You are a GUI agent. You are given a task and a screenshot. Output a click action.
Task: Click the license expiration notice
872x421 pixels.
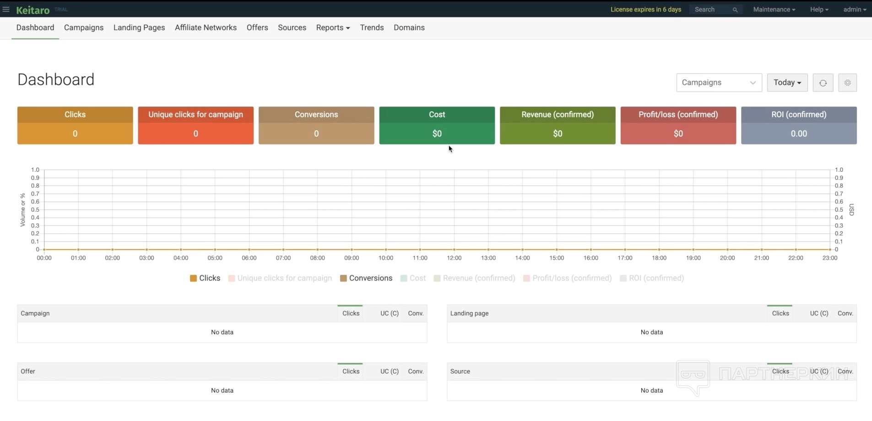tap(645, 9)
